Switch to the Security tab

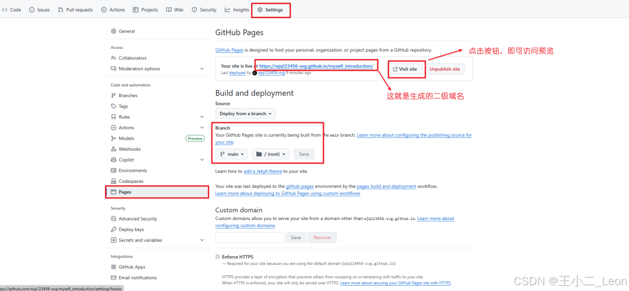click(204, 10)
